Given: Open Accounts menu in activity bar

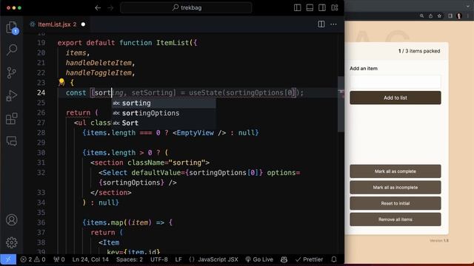Looking at the screenshot, I should (12, 220).
